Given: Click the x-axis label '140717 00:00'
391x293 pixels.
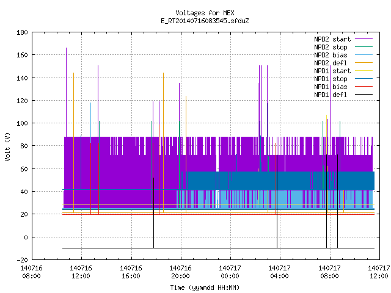Looking at the screenshot, I should [230, 272].
